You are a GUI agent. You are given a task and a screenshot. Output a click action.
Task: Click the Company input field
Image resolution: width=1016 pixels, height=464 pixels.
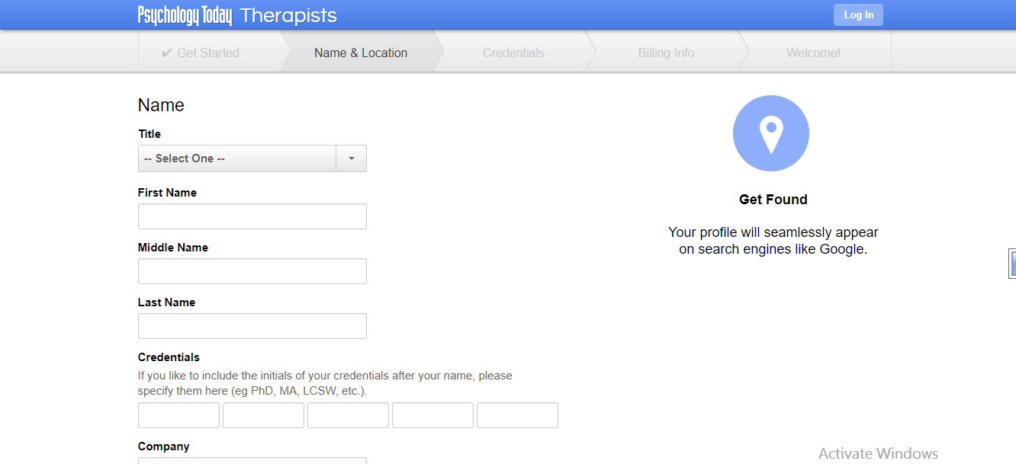click(x=252, y=460)
